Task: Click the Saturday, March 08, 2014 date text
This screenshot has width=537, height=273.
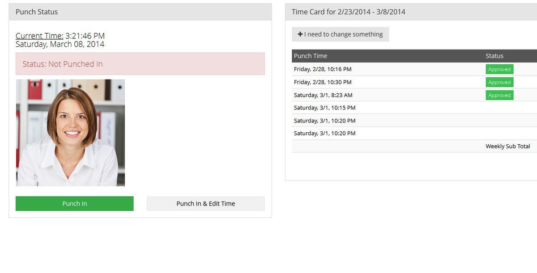Action: pos(60,44)
